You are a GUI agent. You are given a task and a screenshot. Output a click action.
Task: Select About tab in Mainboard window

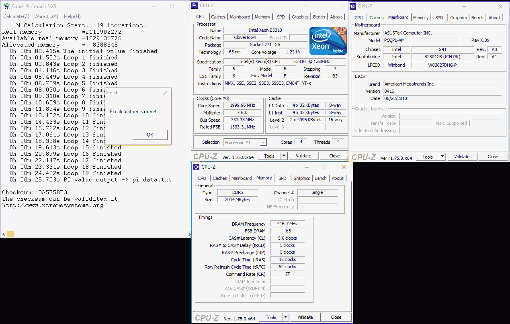tap(494, 18)
